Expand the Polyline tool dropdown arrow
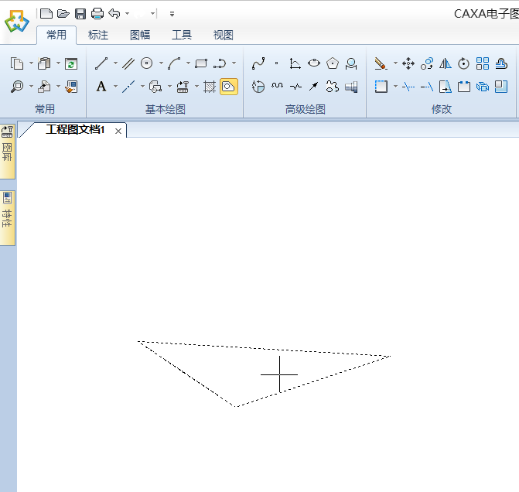This screenshot has height=492, width=519. pos(234,63)
